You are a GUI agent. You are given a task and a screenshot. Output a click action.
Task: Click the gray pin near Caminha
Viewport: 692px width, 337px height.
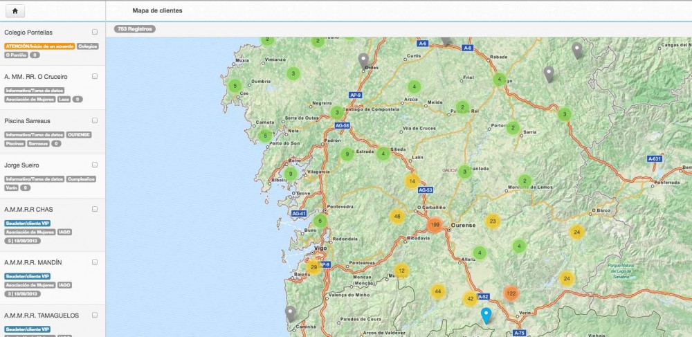click(x=291, y=313)
